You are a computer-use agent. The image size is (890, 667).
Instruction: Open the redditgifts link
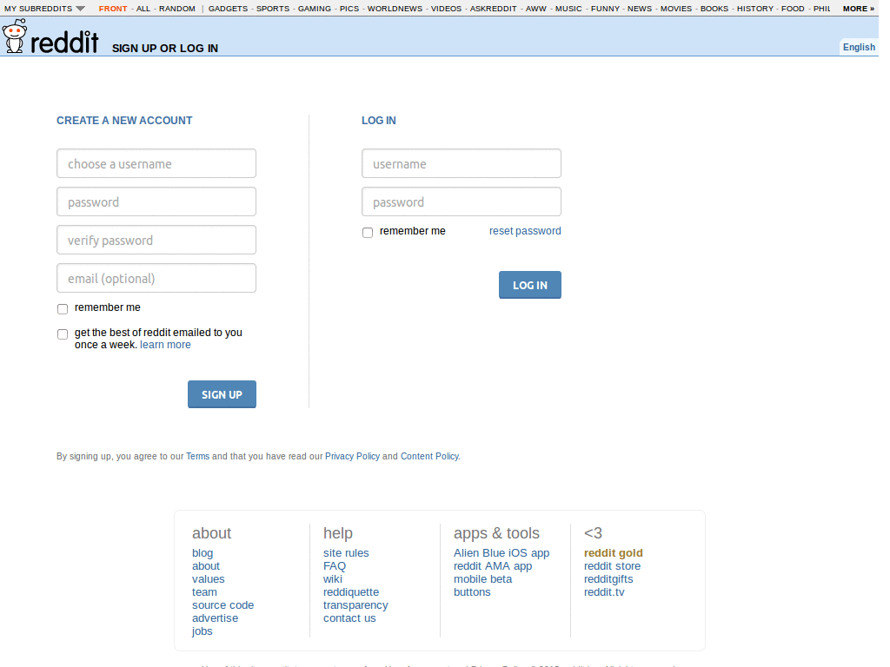tap(608, 579)
